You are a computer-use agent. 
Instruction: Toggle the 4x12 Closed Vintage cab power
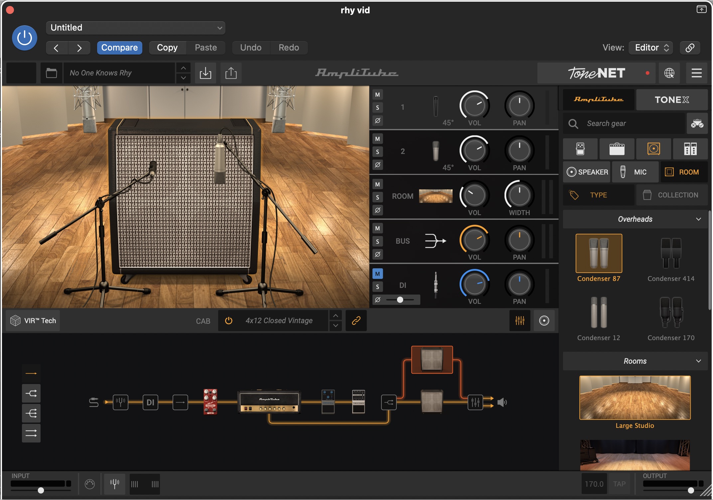228,320
